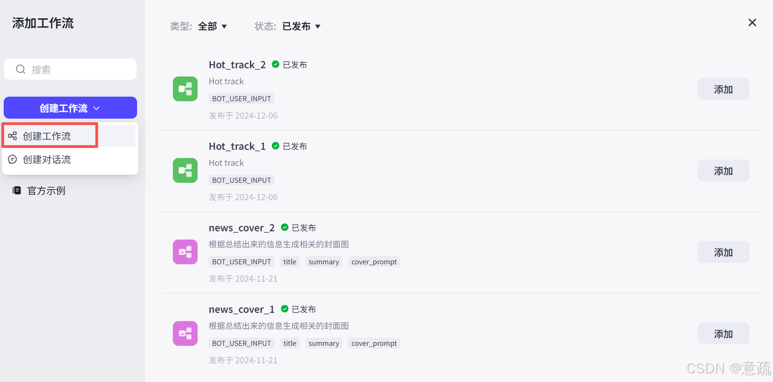Select 创建工作流 from the dropdown menu
This screenshot has width=773, height=382.
point(47,136)
